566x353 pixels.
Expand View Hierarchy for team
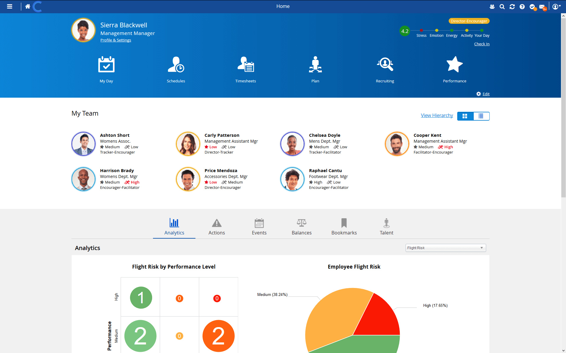(x=436, y=116)
